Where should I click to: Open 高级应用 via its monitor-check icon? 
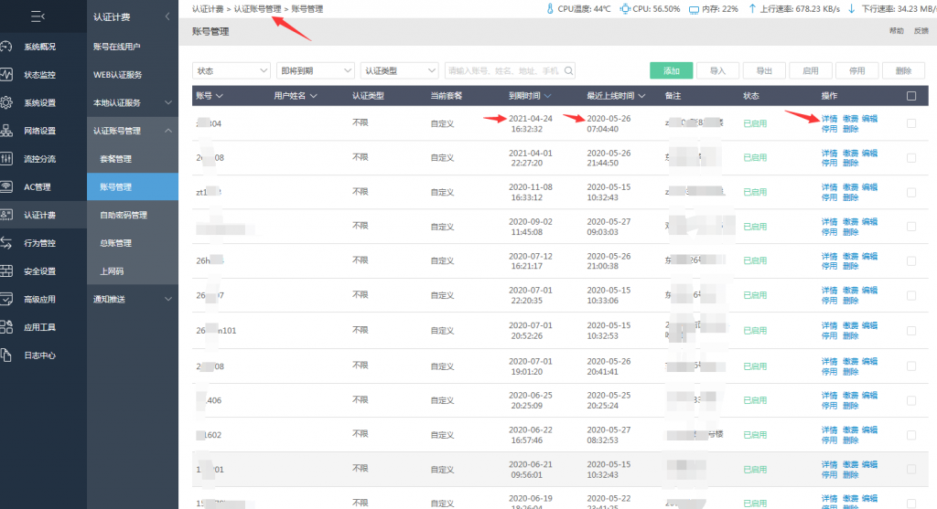click(x=6, y=299)
